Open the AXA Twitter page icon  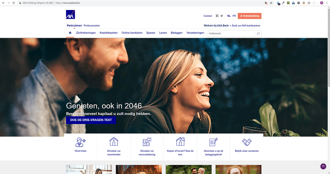point(222,16)
